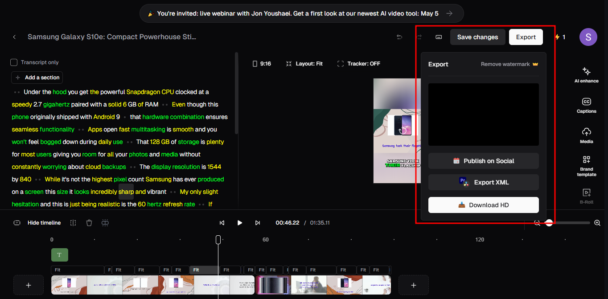Click the merge clips icon next to trash
The width and height of the screenshot is (608, 299).
tap(105, 223)
